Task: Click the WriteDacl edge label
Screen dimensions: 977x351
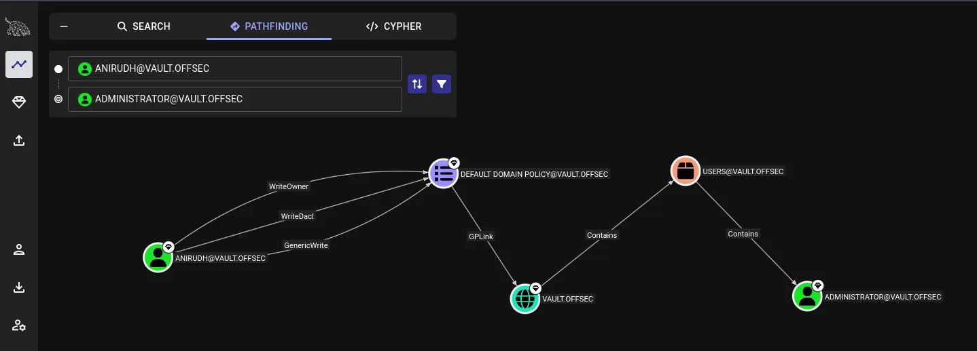Action: tap(298, 216)
